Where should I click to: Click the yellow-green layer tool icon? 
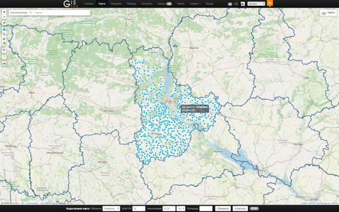tap(4, 44)
